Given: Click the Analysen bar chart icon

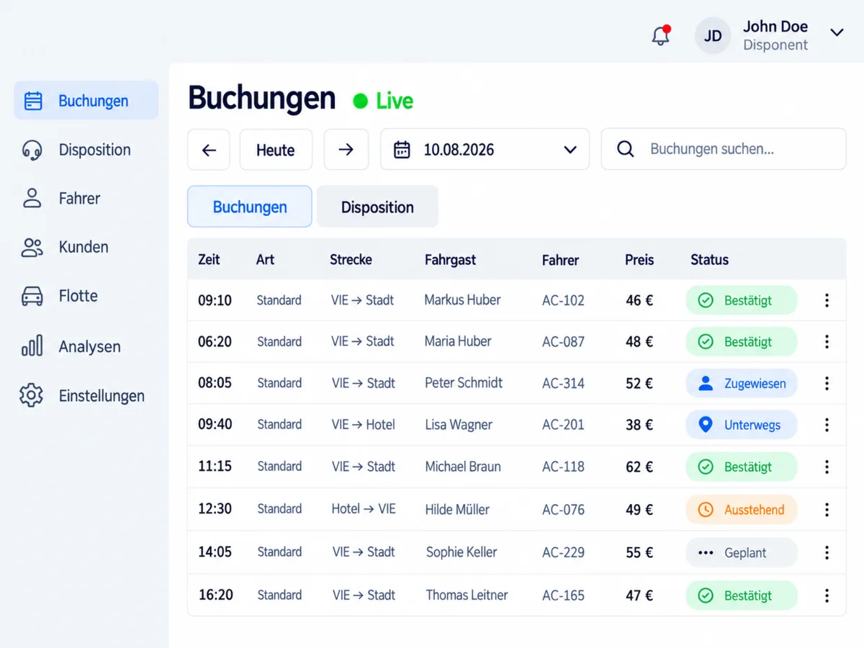Looking at the screenshot, I should (32, 346).
